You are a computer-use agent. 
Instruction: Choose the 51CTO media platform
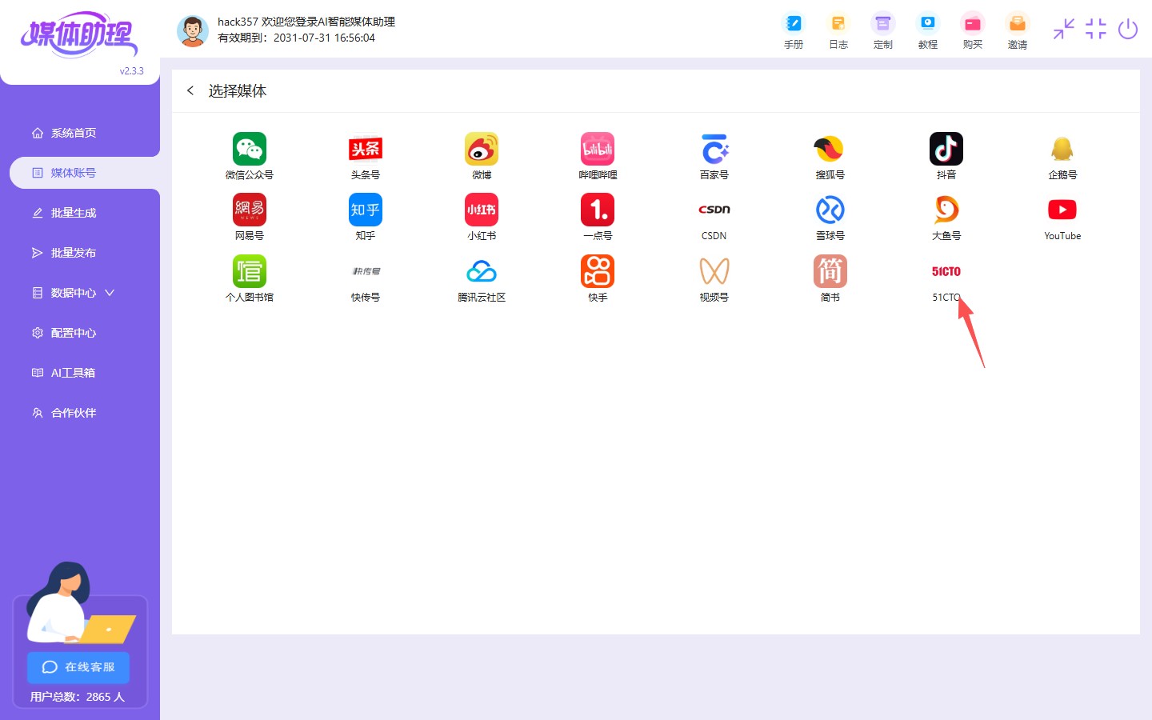pos(946,273)
